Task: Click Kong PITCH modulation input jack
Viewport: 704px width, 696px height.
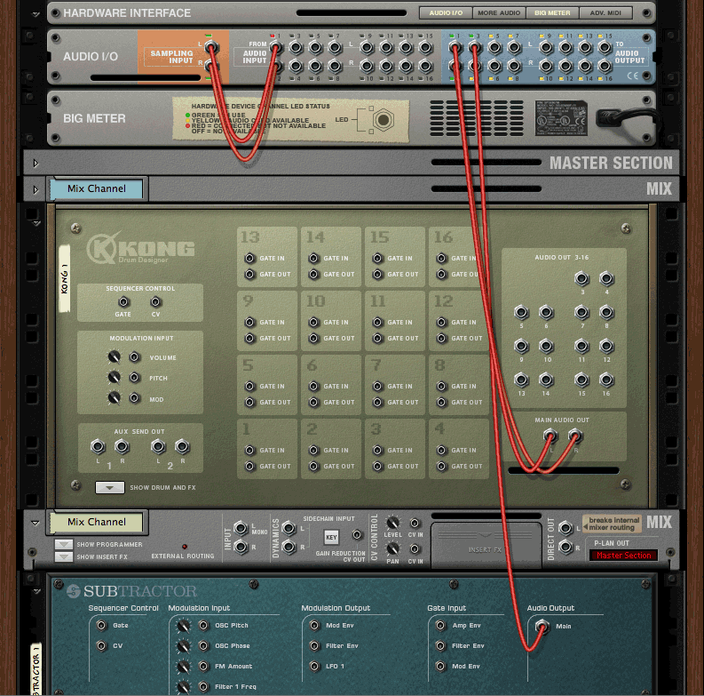Action: [134, 377]
